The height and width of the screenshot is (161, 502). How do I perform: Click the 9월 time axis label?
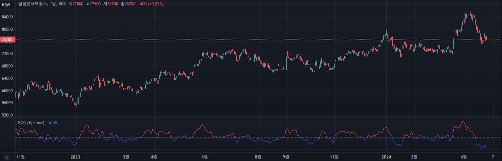point(285,157)
